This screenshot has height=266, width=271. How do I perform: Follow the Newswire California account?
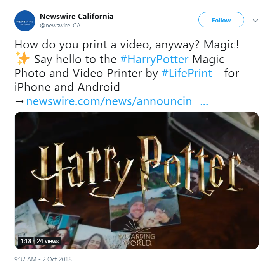221,20
